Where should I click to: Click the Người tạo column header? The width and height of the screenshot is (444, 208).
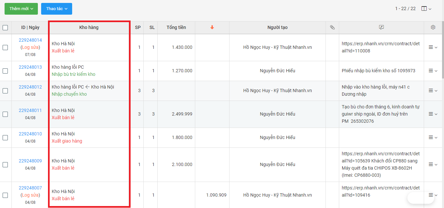click(x=277, y=28)
